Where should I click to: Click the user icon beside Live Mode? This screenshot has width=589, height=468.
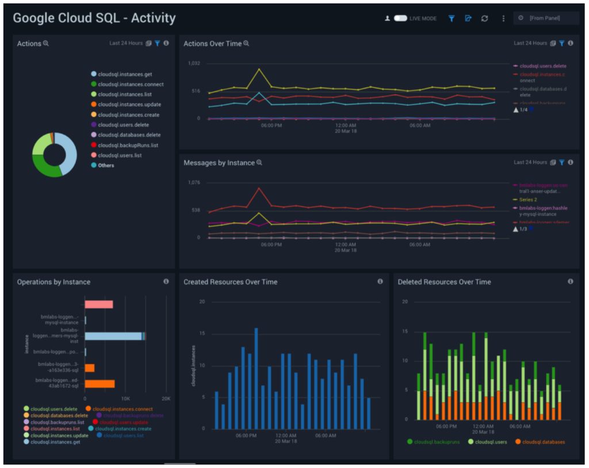coord(387,18)
